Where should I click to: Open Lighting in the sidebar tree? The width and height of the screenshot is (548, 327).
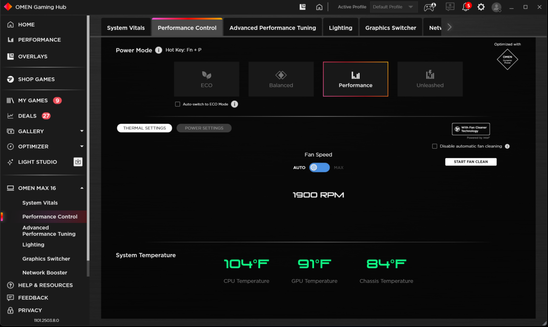(33, 245)
